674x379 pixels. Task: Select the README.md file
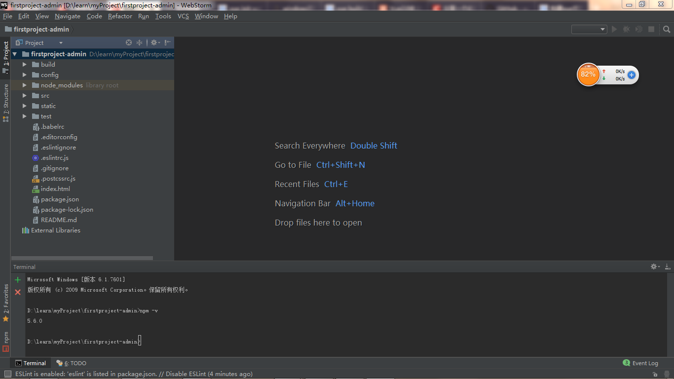pyautogui.click(x=54, y=220)
